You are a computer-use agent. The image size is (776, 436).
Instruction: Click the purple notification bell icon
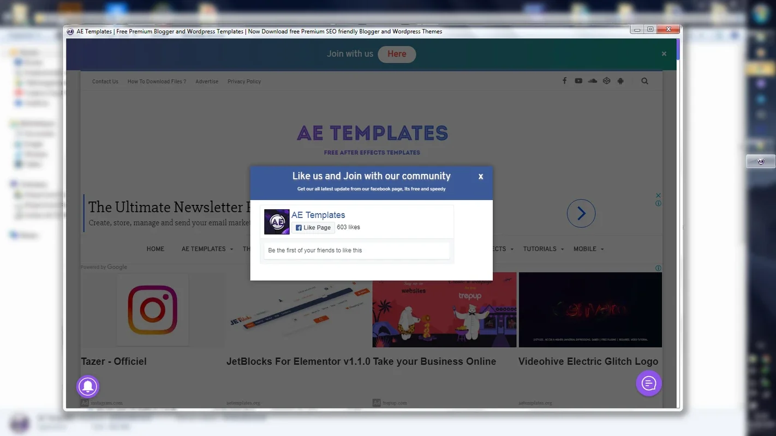88,386
